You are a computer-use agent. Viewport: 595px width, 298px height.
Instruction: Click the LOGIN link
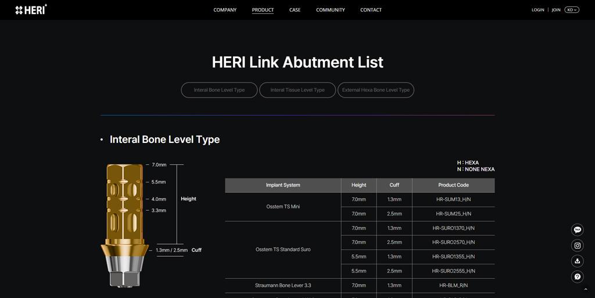click(x=537, y=10)
